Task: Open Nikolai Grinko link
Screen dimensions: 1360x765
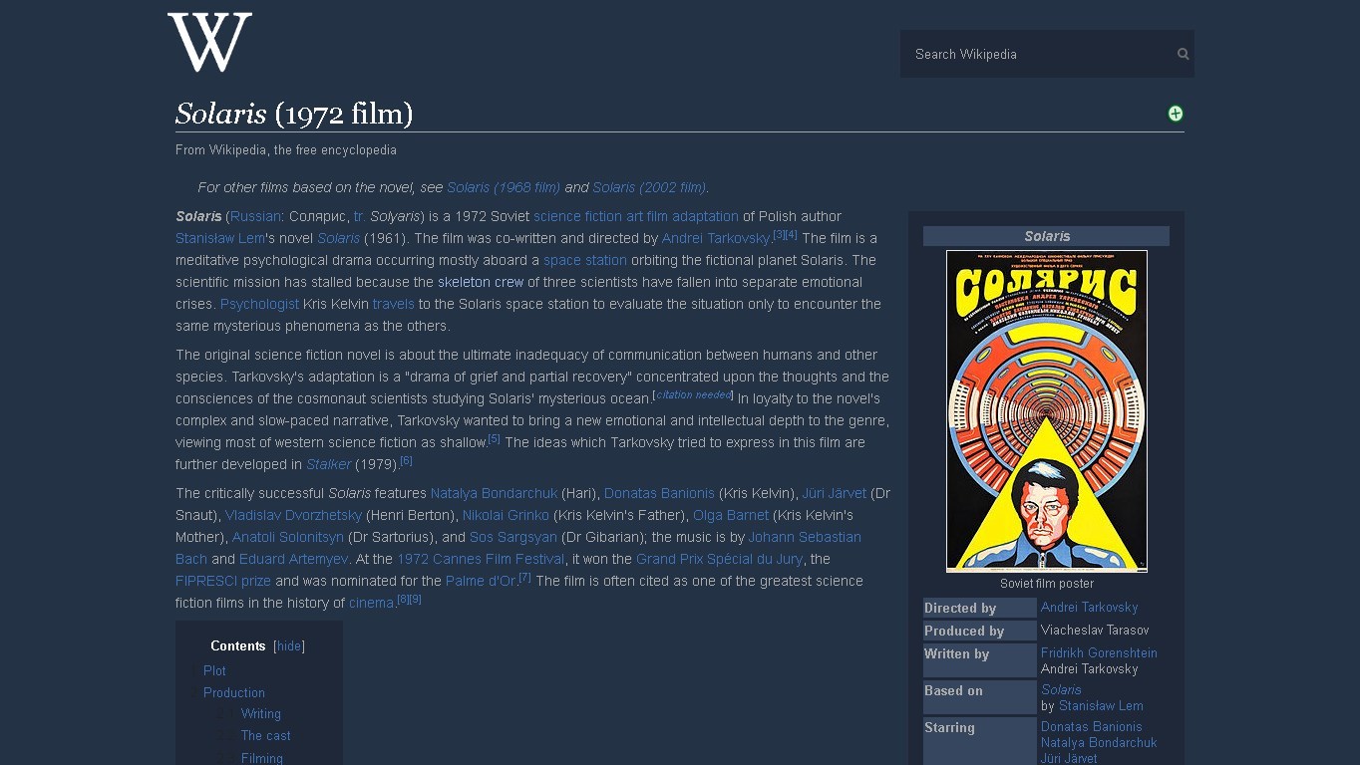Action: tap(506, 515)
